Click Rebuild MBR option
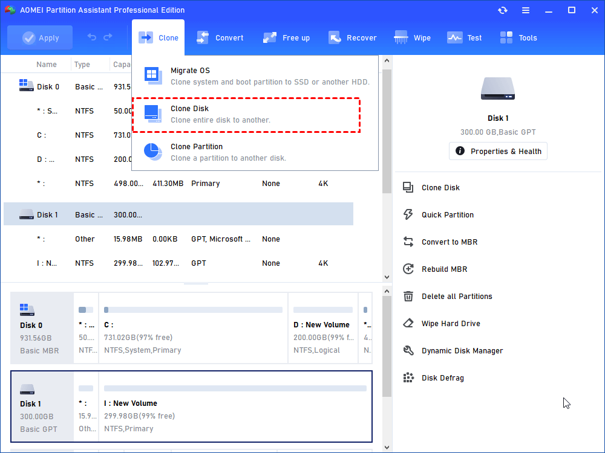Screen dimensions: 605x453 point(444,269)
